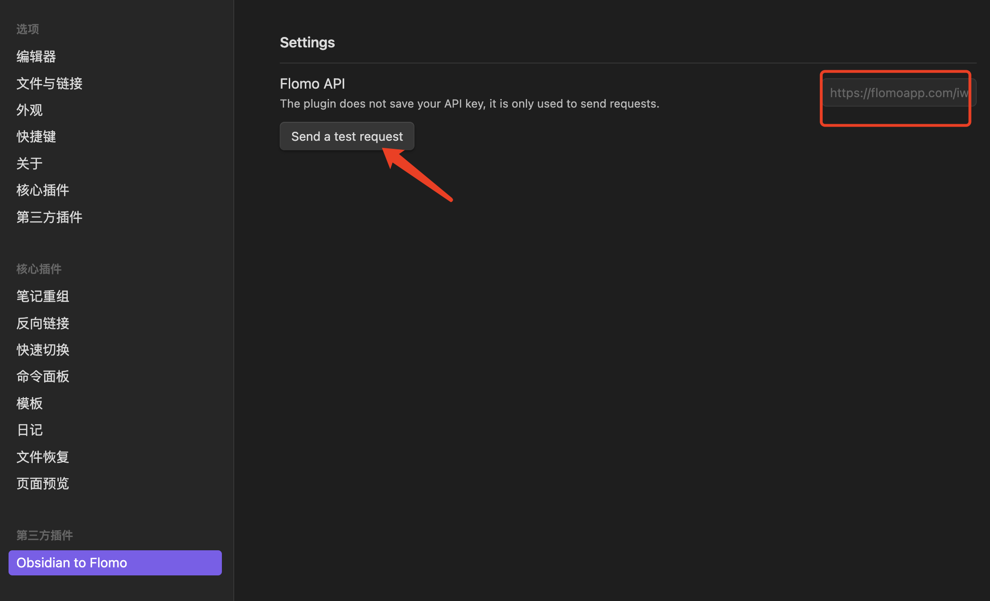Screen dimensions: 990x601
Task: Select 日记 plugin settings
Action: (x=29, y=430)
